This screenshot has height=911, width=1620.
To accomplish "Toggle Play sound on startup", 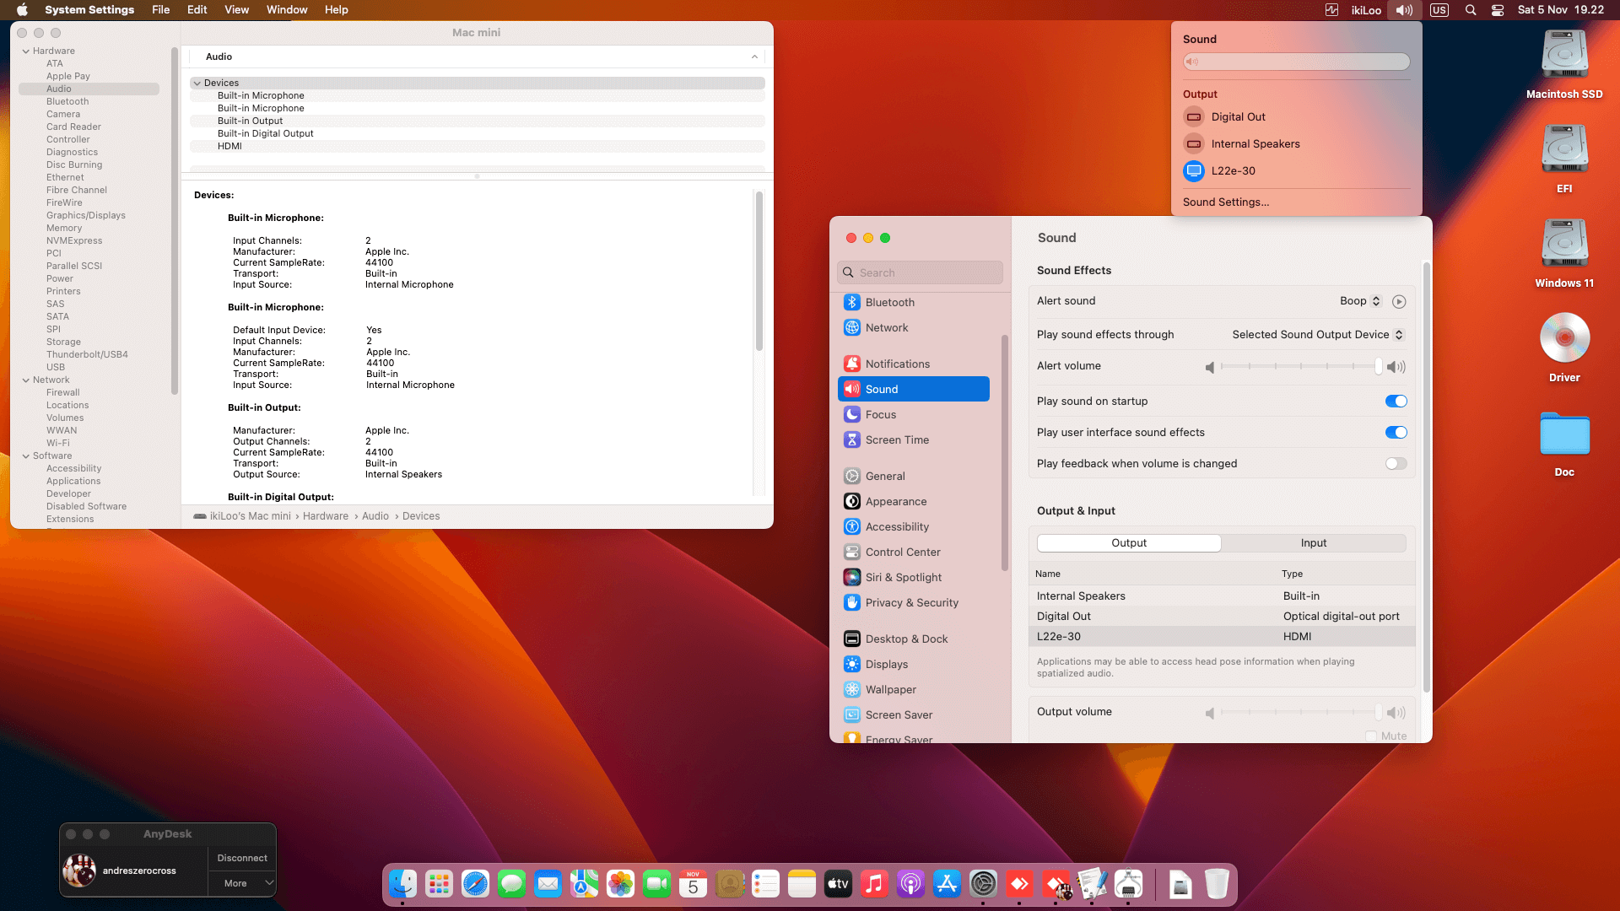I will point(1396,401).
